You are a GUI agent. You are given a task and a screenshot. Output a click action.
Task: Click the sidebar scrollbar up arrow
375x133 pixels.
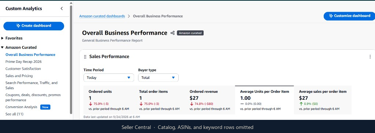[x=71, y=3]
